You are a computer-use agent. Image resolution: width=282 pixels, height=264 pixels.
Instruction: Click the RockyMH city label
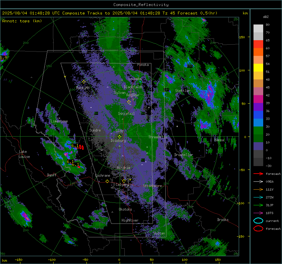[x=83, y=88]
